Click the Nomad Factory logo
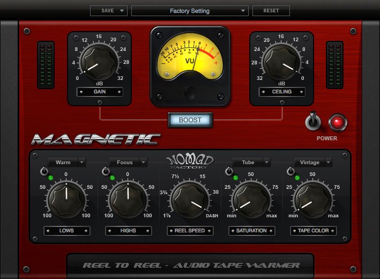This screenshot has height=279, width=380. click(x=190, y=162)
